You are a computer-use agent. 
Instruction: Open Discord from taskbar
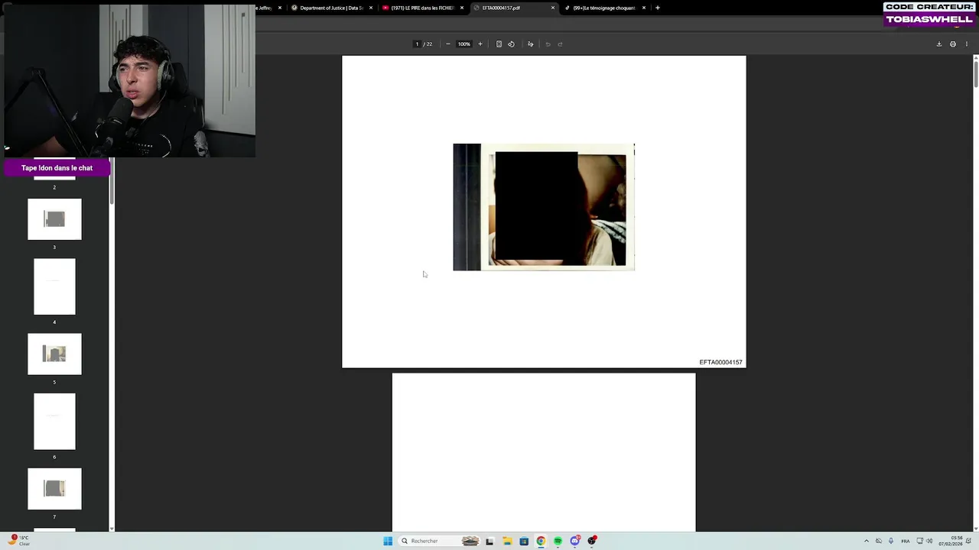click(575, 541)
